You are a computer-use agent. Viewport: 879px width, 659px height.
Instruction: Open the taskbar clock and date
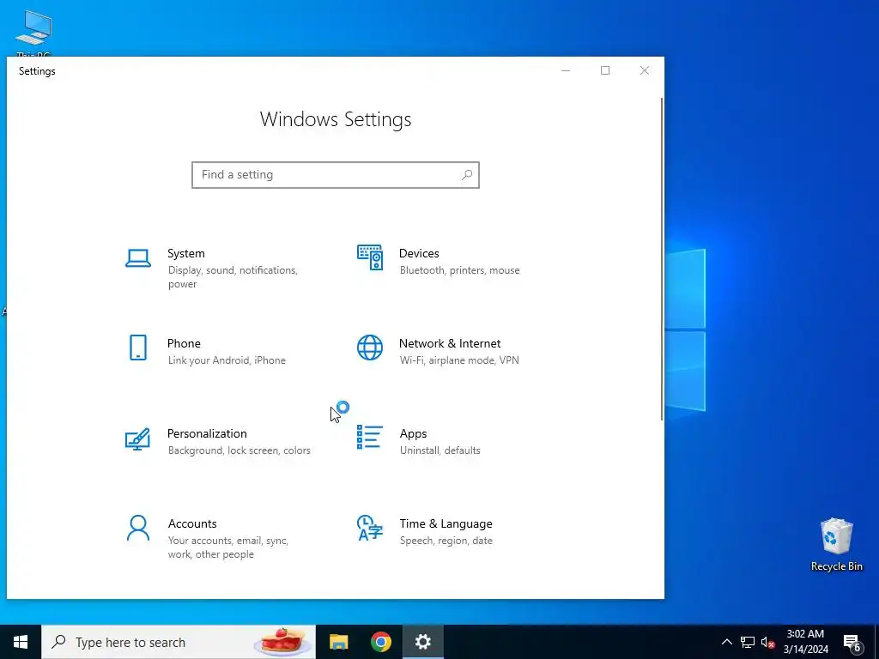(805, 642)
